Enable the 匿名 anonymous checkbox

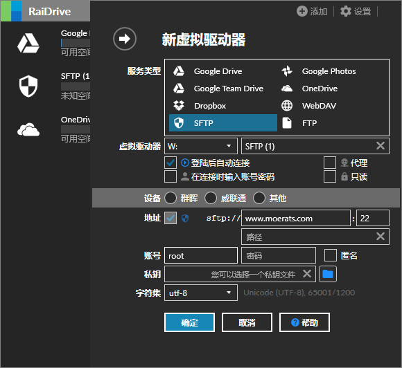[331, 255]
